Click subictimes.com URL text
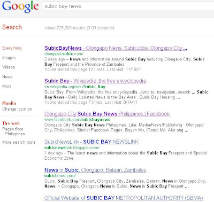The image size is (214, 202). coord(60,176)
